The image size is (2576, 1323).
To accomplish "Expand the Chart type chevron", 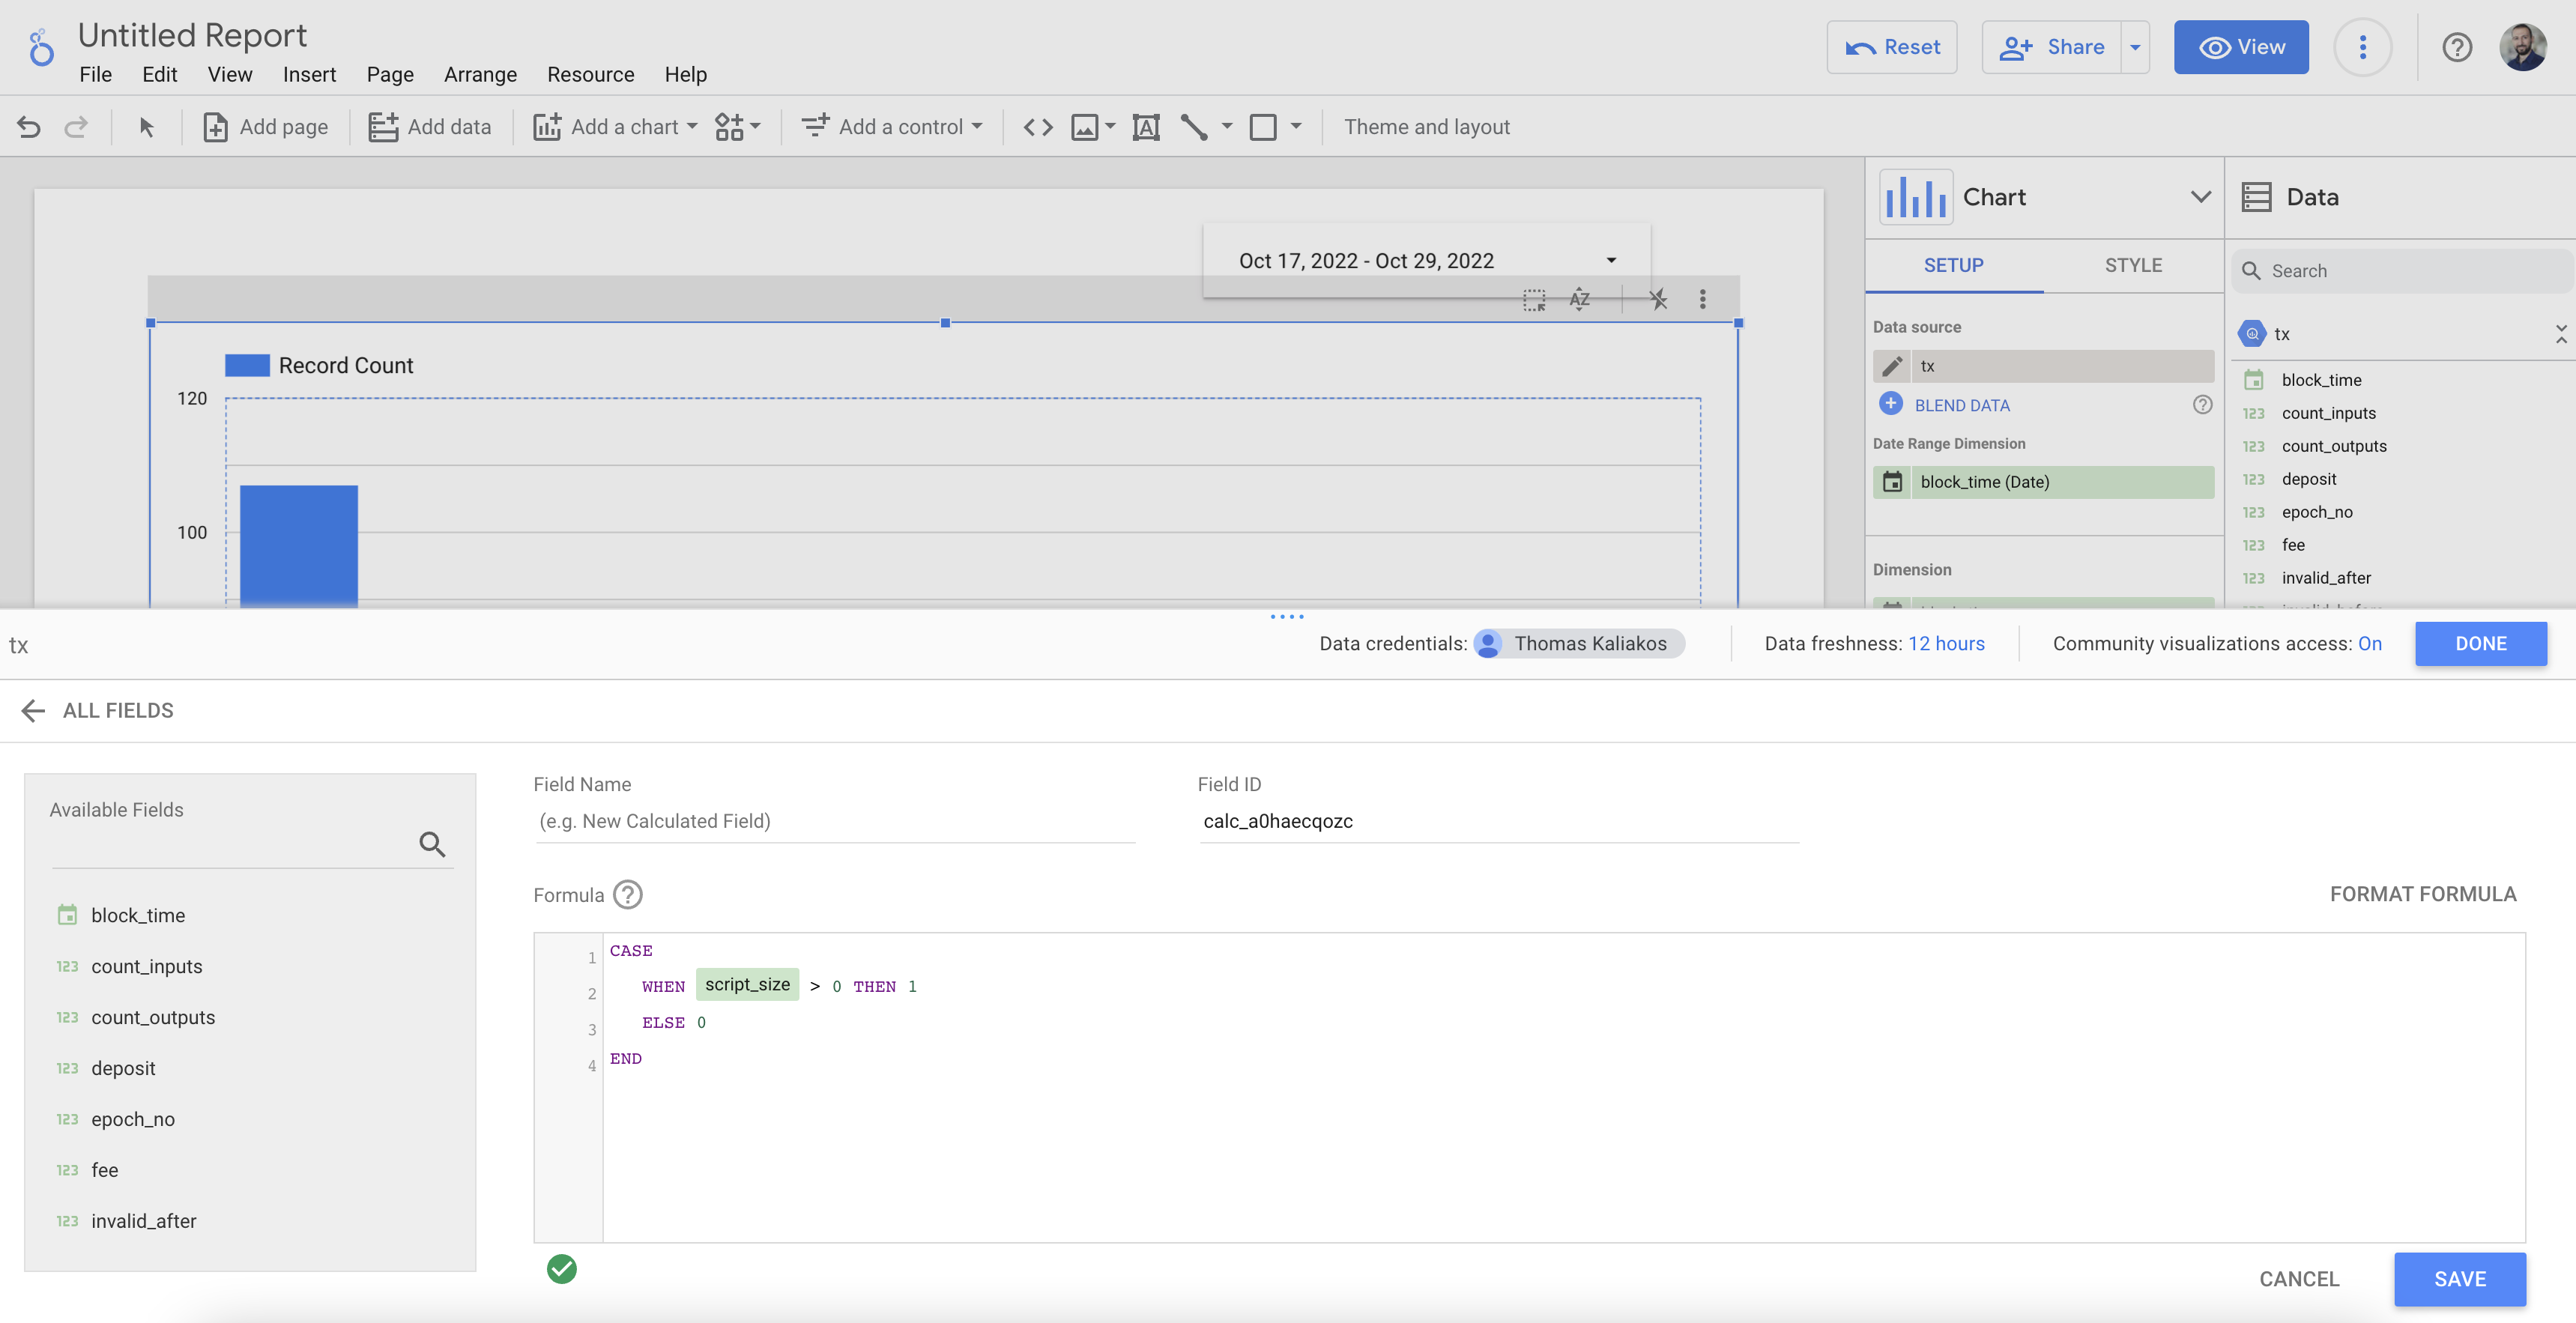I will point(2201,197).
